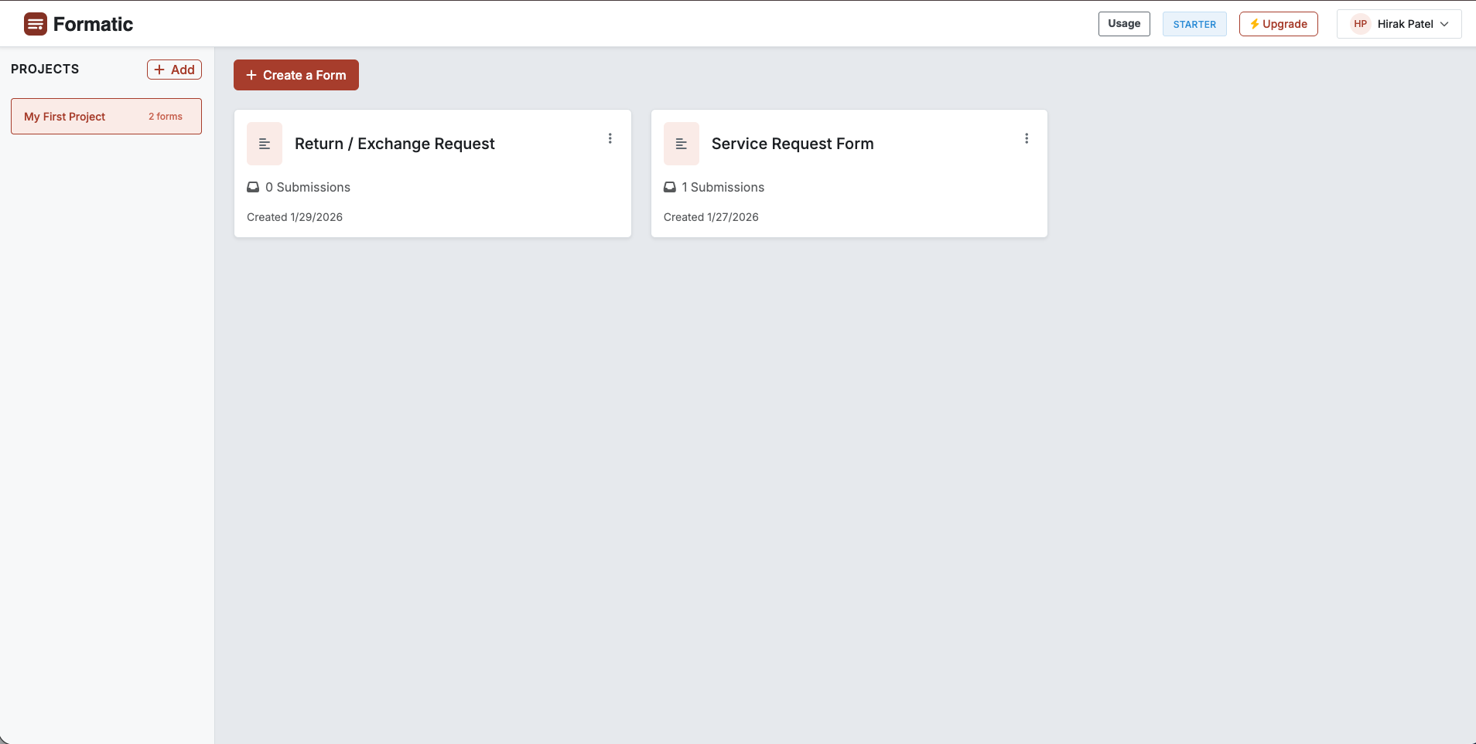Image resolution: width=1476 pixels, height=744 pixels.
Task: Open the kebab menu on Service Request Form
Action: pyautogui.click(x=1027, y=138)
